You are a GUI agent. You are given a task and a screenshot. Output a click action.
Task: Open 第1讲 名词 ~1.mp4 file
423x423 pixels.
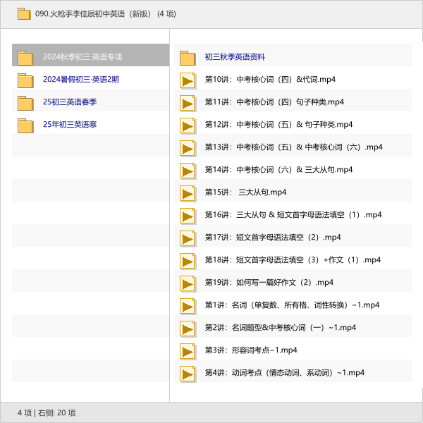point(292,305)
